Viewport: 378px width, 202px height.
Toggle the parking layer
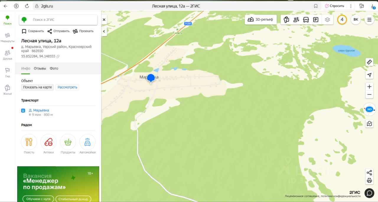point(316,20)
